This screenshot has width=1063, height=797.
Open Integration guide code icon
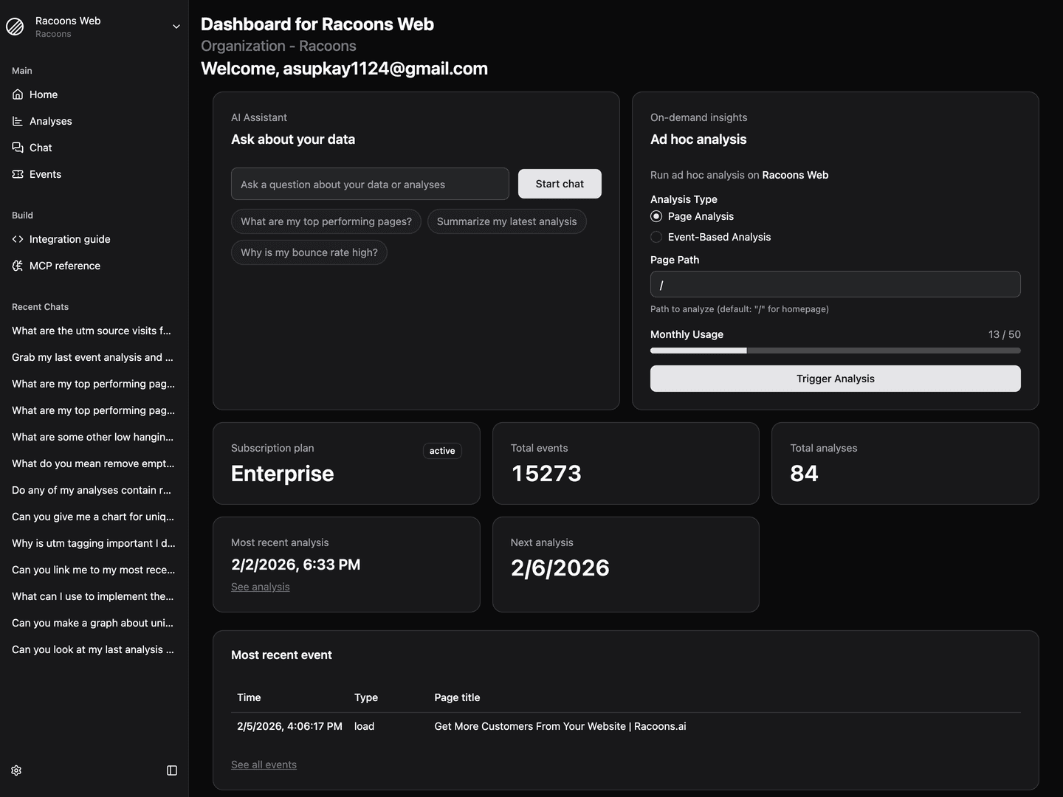tap(18, 239)
